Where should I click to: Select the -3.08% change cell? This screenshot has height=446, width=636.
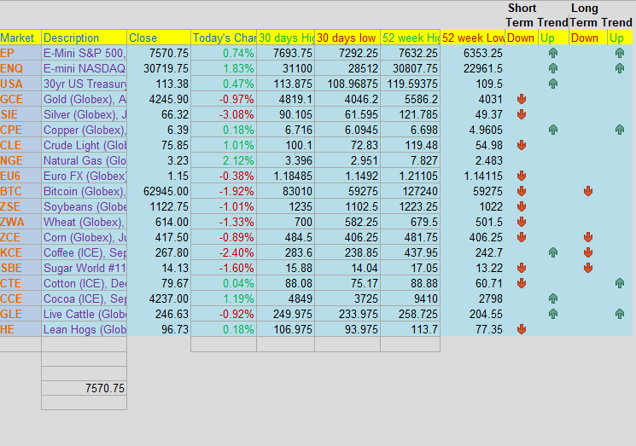click(x=224, y=114)
